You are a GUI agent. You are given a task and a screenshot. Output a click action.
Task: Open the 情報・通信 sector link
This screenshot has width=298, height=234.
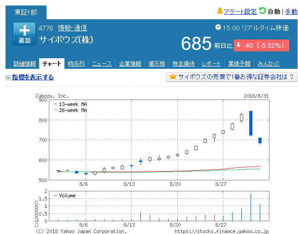tap(72, 28)
